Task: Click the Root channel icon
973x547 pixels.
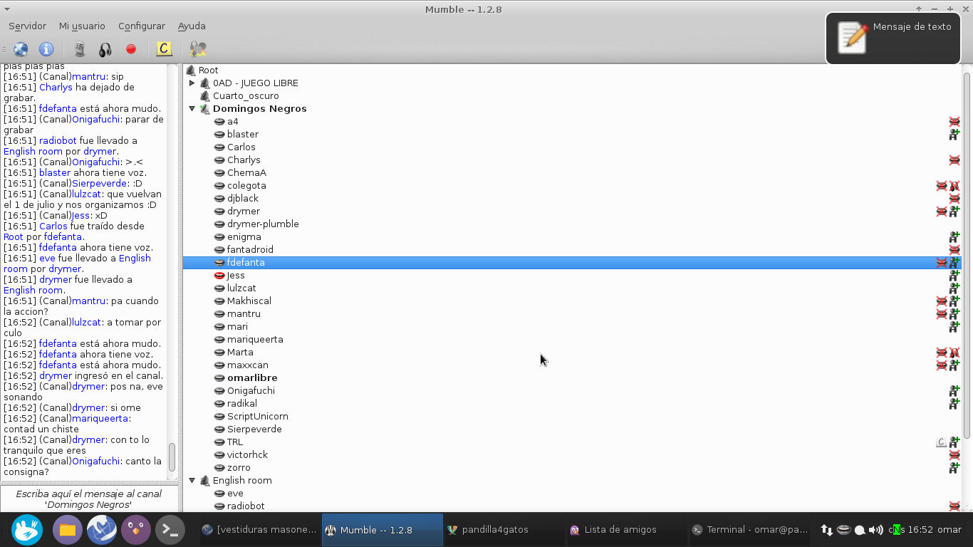Action: pyautogui.click(x=191, y=70)
